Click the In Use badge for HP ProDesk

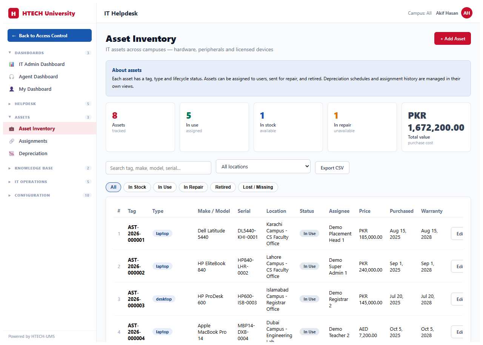pyautogui.click(x=309, y=299)
